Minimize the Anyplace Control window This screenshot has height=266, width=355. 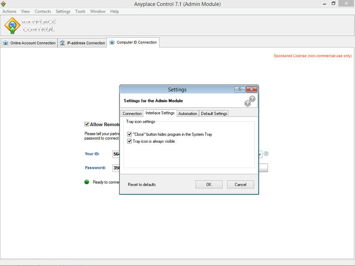(324, 4)
